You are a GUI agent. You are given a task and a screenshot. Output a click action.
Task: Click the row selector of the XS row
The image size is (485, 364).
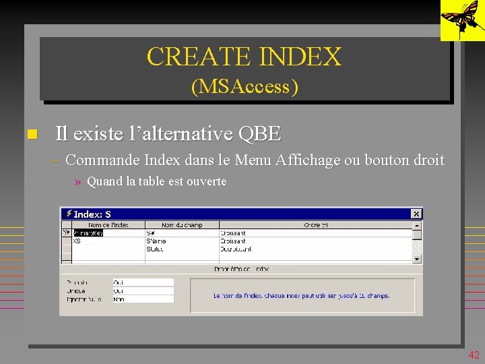67,241
